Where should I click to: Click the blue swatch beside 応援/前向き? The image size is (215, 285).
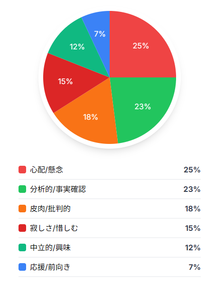[x=22, y=267]
